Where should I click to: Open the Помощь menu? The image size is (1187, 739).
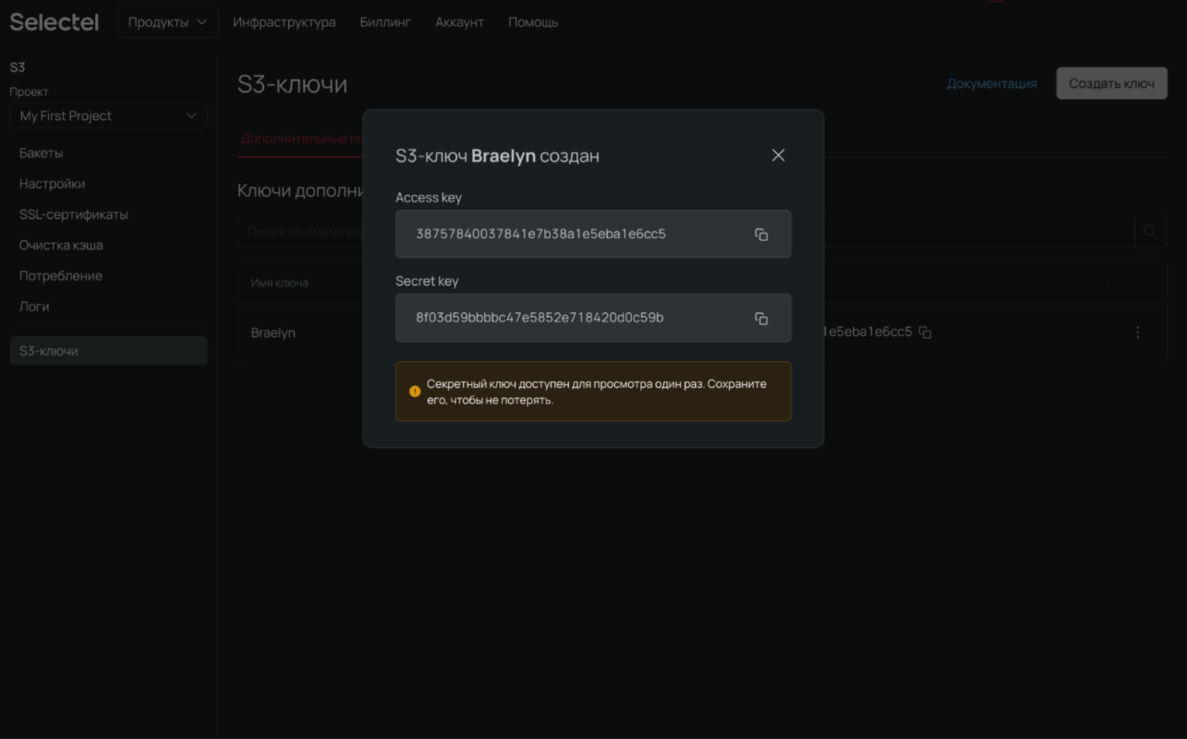click(x=532, y=22)
